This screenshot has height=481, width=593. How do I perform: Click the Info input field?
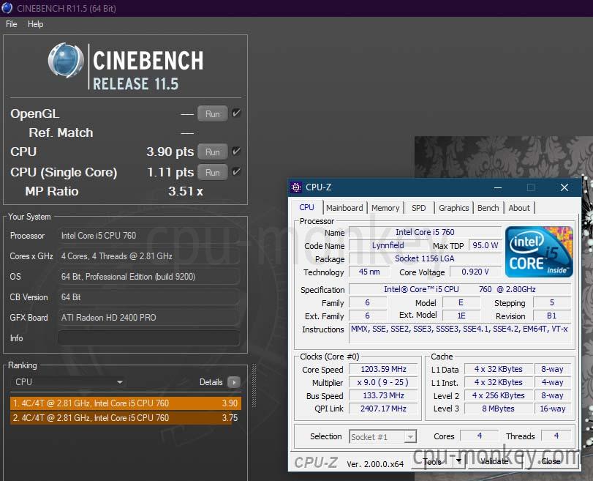click(148, 338)
